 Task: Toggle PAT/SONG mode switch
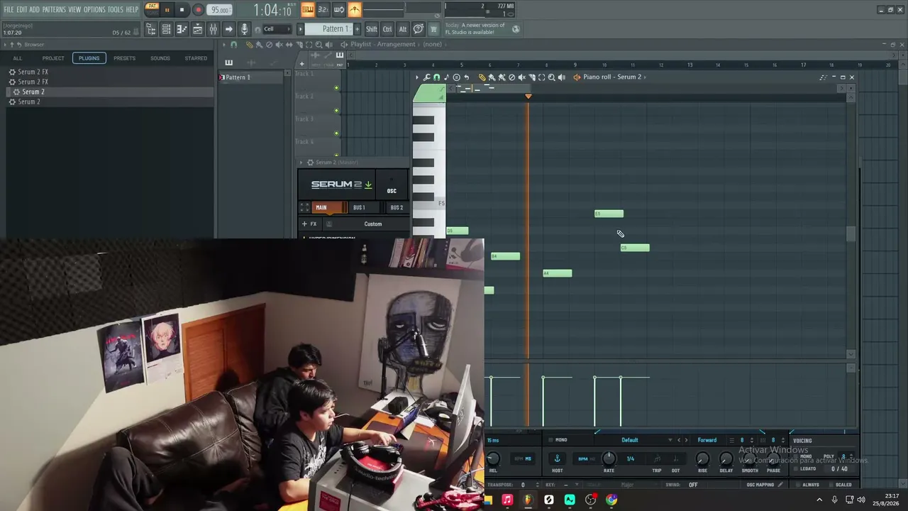tap(152, 9)
